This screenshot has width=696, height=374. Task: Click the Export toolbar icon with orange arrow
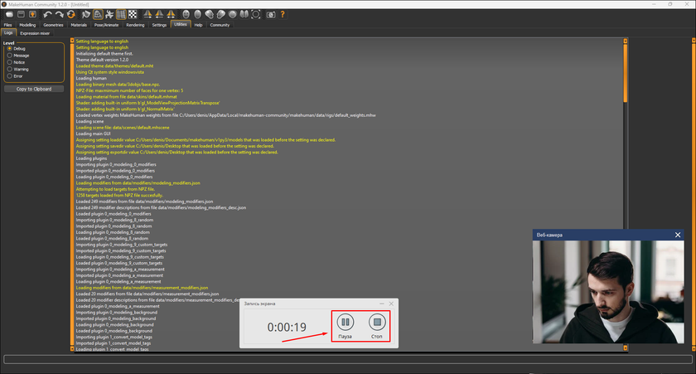(32, 15)
